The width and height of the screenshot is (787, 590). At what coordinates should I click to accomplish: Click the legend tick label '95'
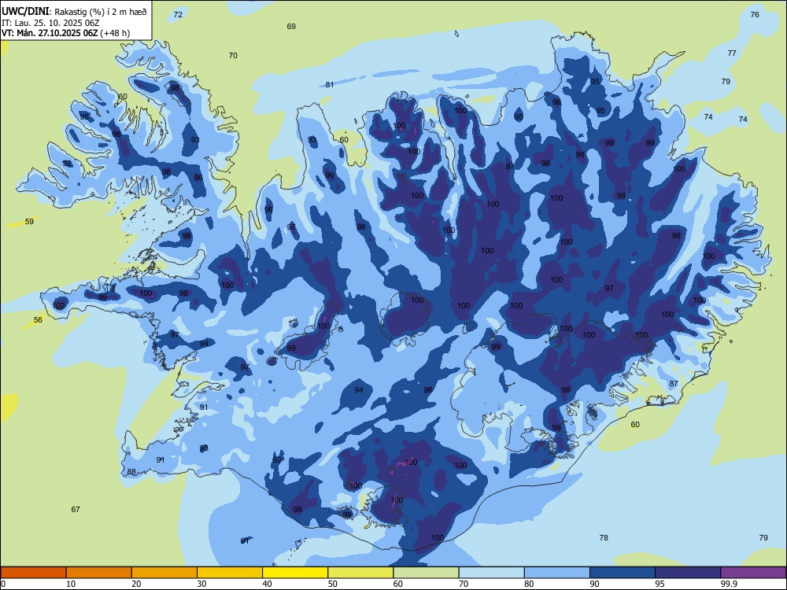click(x=660, y=584)
